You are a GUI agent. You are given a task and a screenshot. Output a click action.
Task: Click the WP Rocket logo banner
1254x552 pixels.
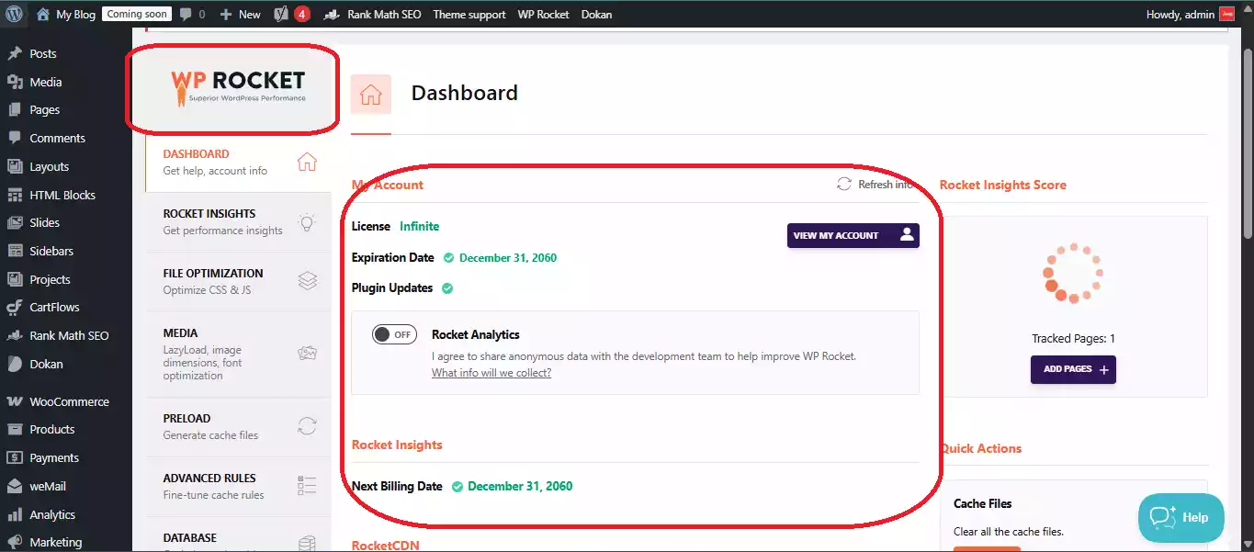(x=238, y=89)
